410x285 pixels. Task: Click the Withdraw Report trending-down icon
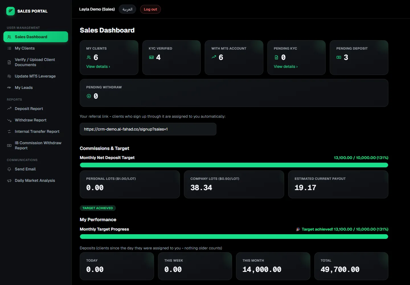point(9,120)
